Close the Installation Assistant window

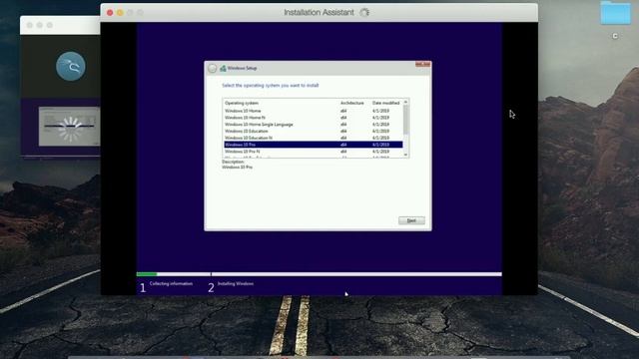point(110,13)
